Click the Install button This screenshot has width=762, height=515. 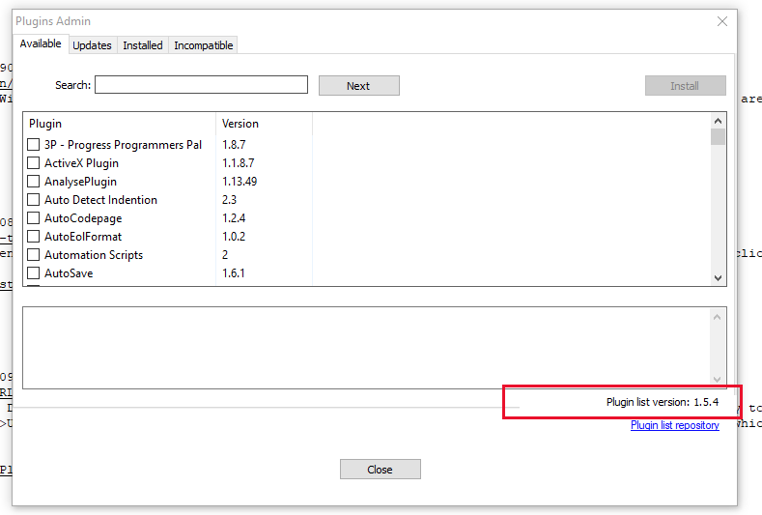point(685,86)
